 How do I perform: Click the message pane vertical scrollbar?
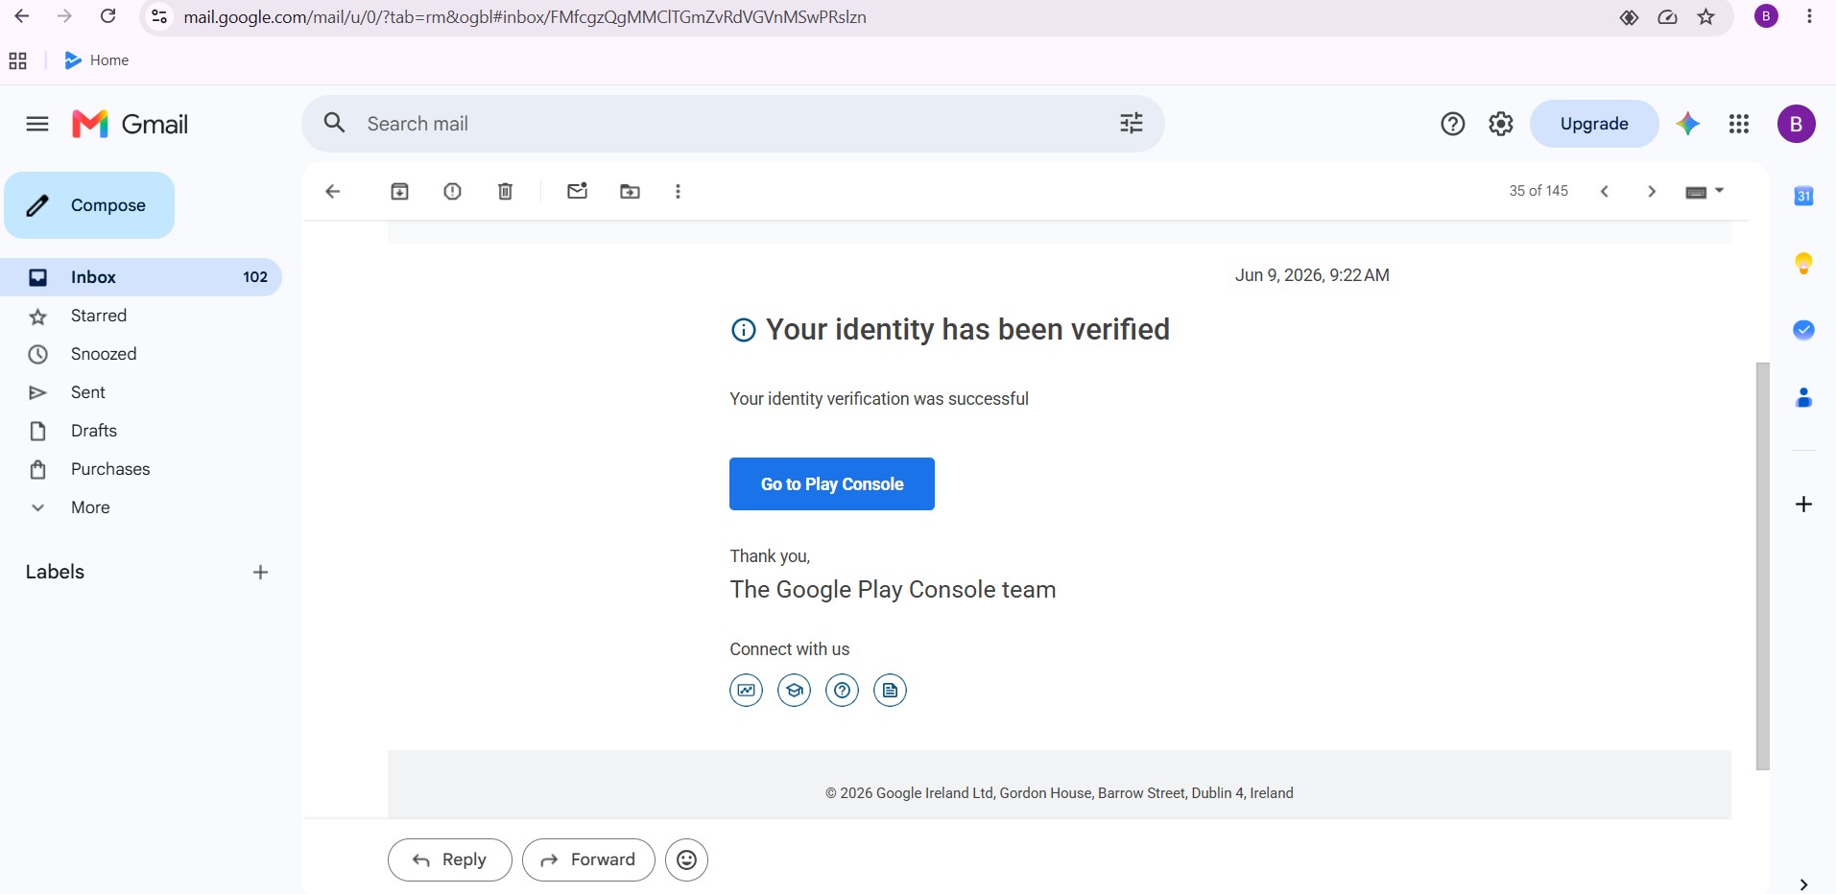(x=1762, y=566)
